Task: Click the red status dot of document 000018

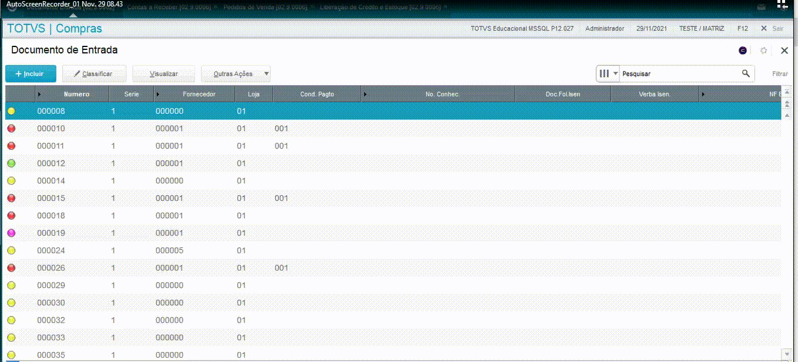Action: [11, 216]
